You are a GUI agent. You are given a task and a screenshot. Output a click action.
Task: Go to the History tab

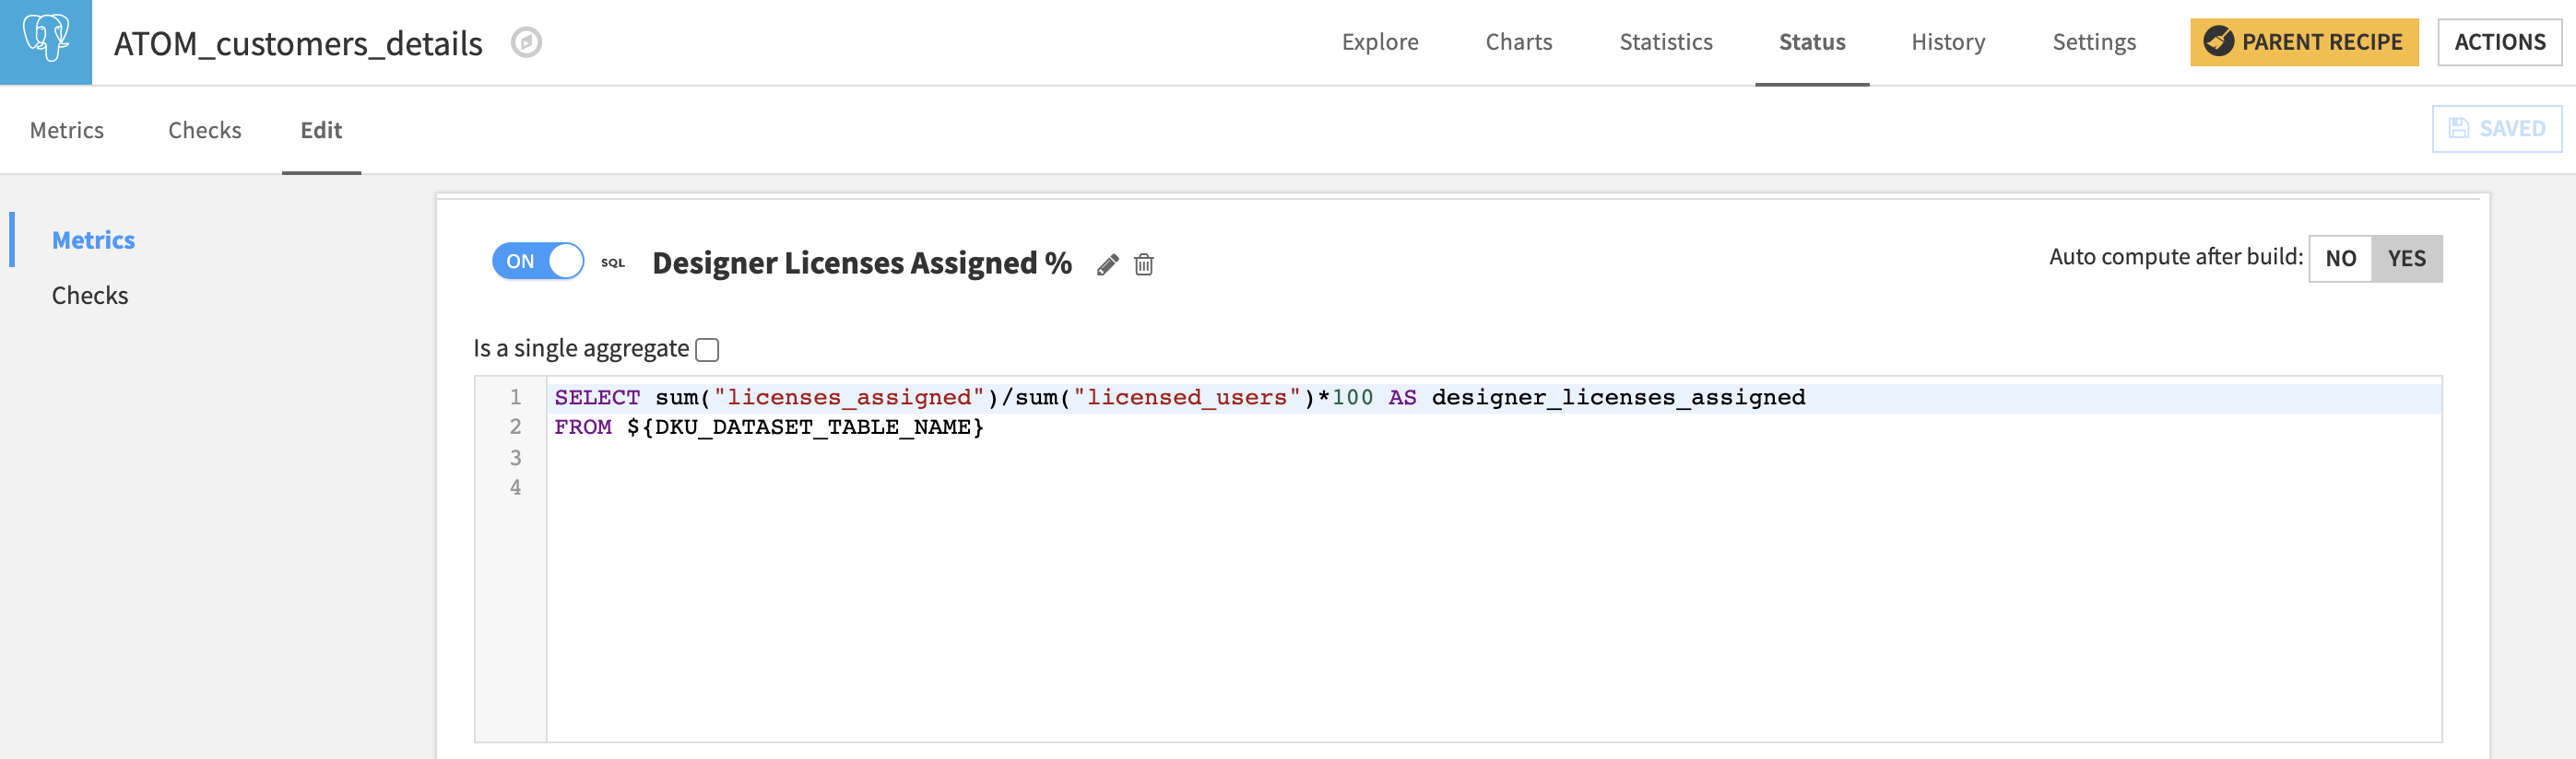[1948, 42]
